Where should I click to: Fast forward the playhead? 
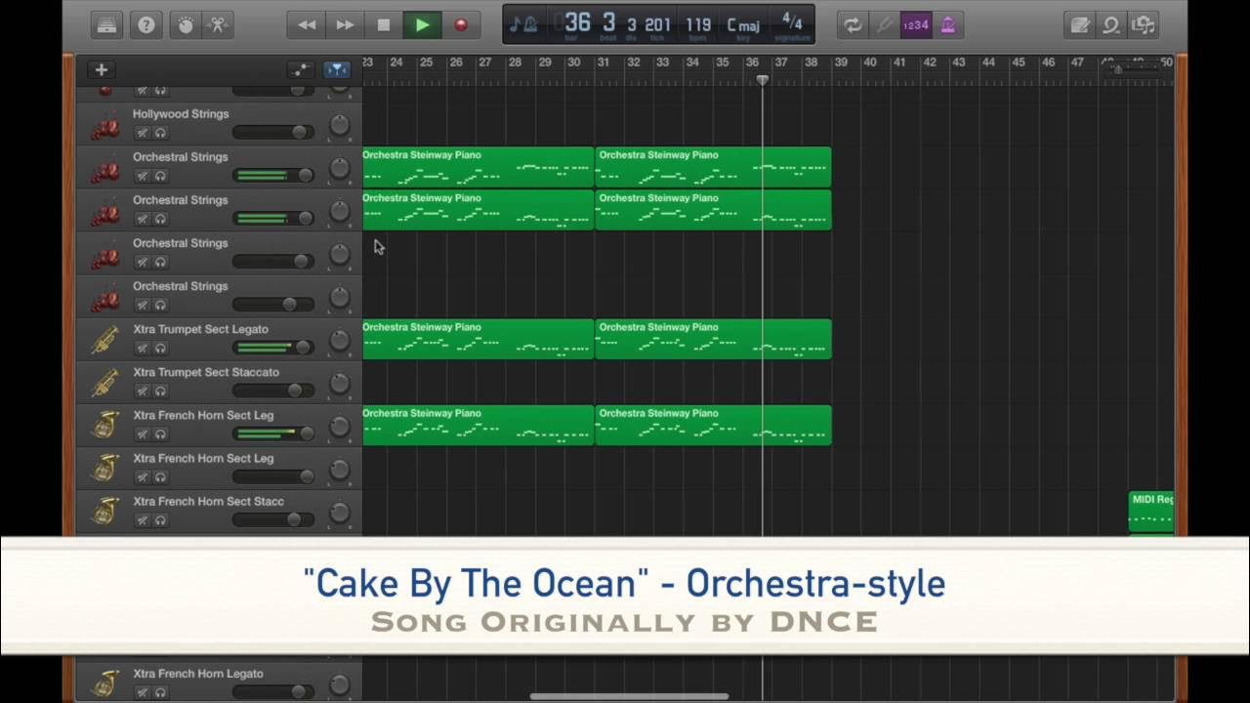click(345, 25)
